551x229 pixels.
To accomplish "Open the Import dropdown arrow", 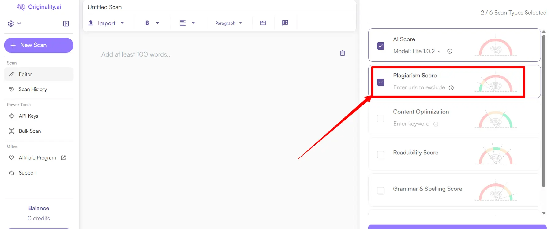I will 122,23.
